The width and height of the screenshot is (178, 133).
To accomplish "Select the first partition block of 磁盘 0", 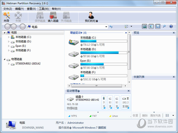I will 104,102.
